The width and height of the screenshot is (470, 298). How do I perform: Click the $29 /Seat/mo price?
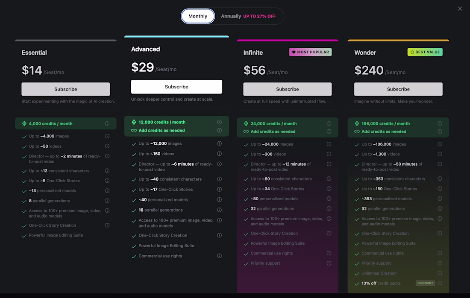point(154,67)
